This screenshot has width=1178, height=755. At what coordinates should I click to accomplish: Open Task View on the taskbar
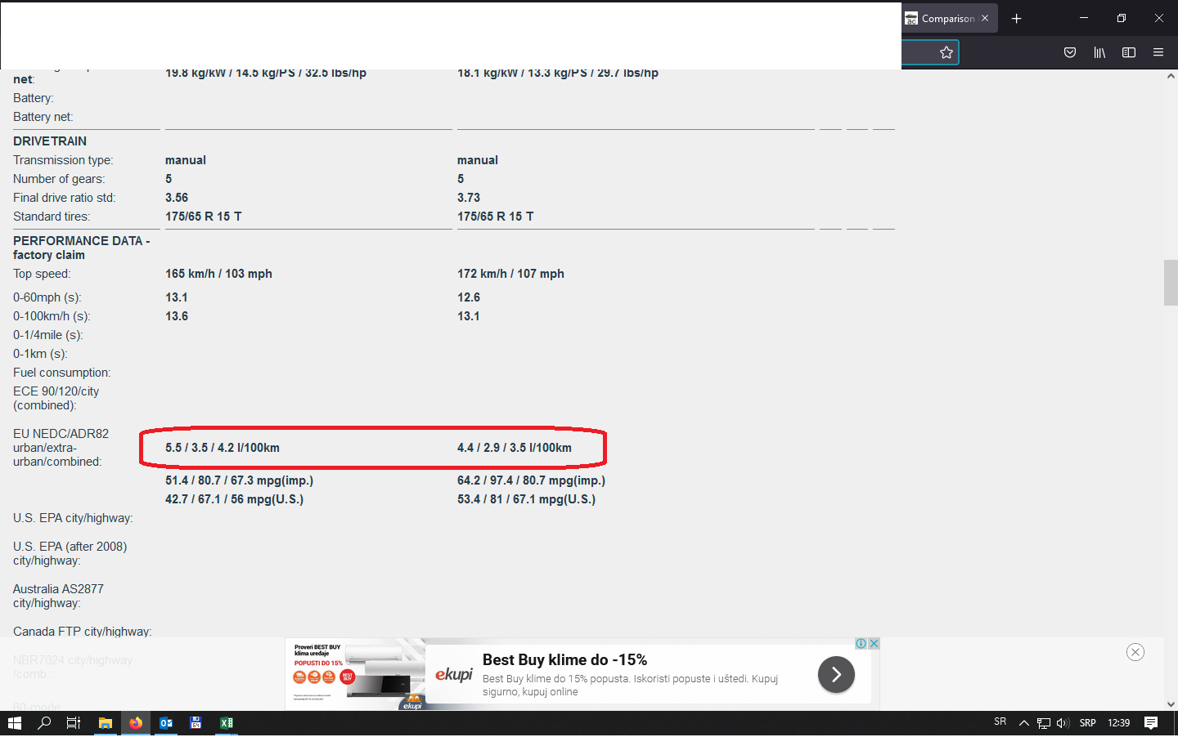[x=74, y=723]
